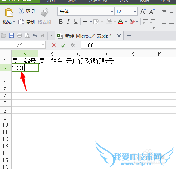Open the 数据 ribbon tab

(145, 1)
